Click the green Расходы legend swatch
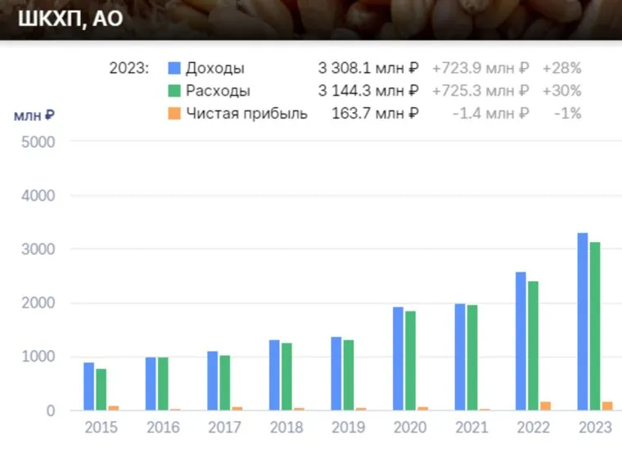 174,92
